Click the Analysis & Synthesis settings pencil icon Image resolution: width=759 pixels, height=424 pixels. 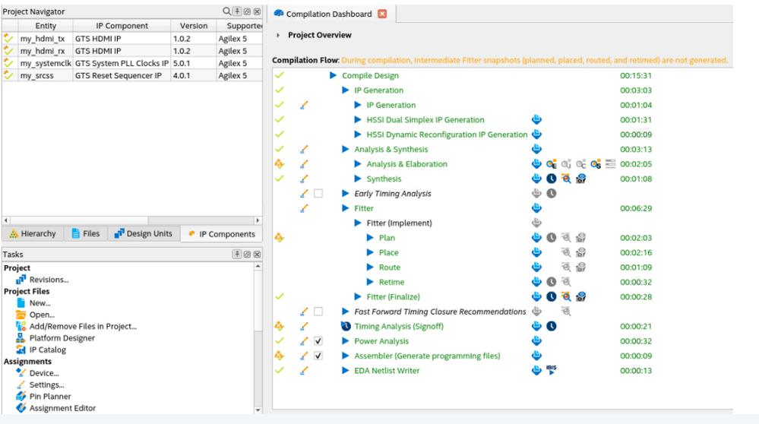[x=304, y=150]
